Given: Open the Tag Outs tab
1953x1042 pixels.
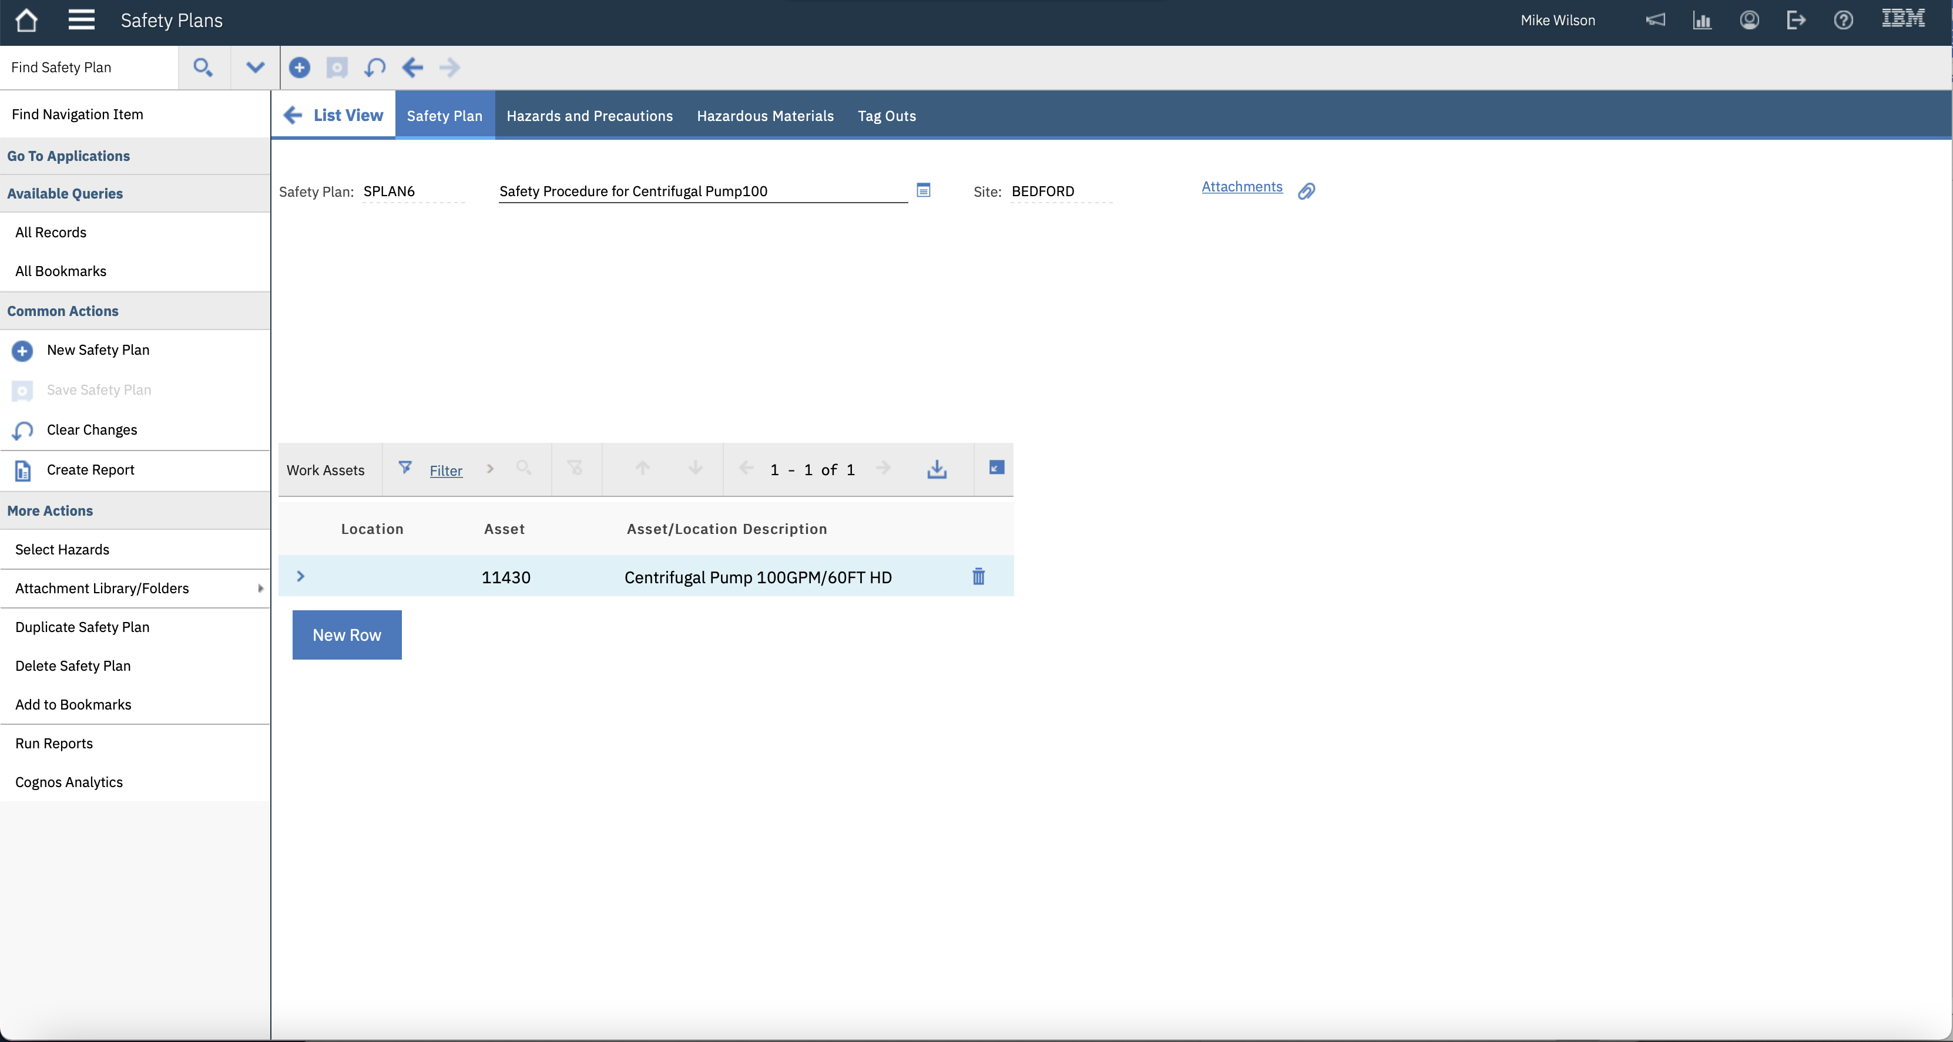Looking at the screenshot, I should (886, 116).
